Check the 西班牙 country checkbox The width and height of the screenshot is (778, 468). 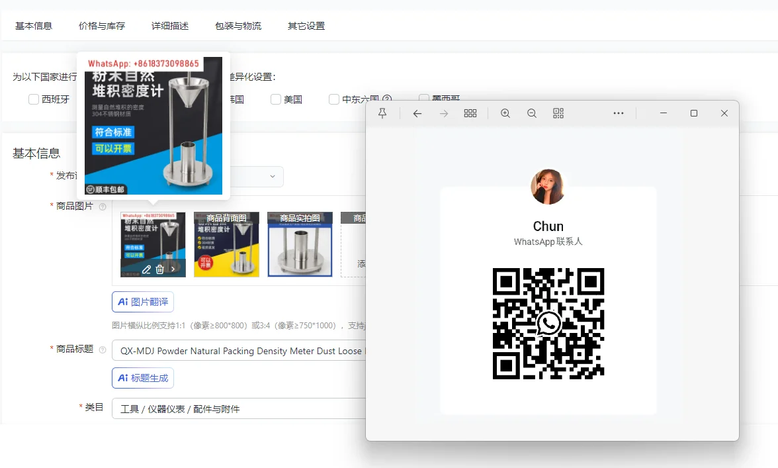[x=34, y=99]
